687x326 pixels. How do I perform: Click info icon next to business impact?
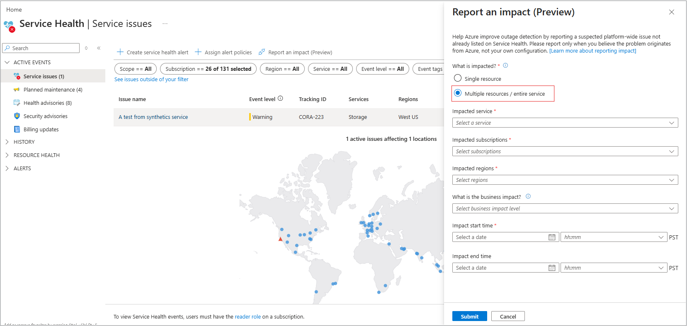point(528,197)
